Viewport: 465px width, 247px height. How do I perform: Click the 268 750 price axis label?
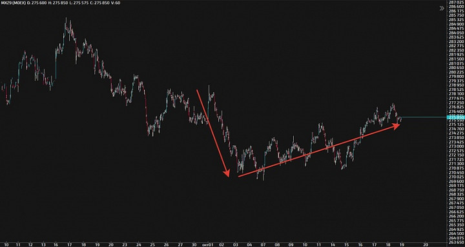tap(456, 190)
